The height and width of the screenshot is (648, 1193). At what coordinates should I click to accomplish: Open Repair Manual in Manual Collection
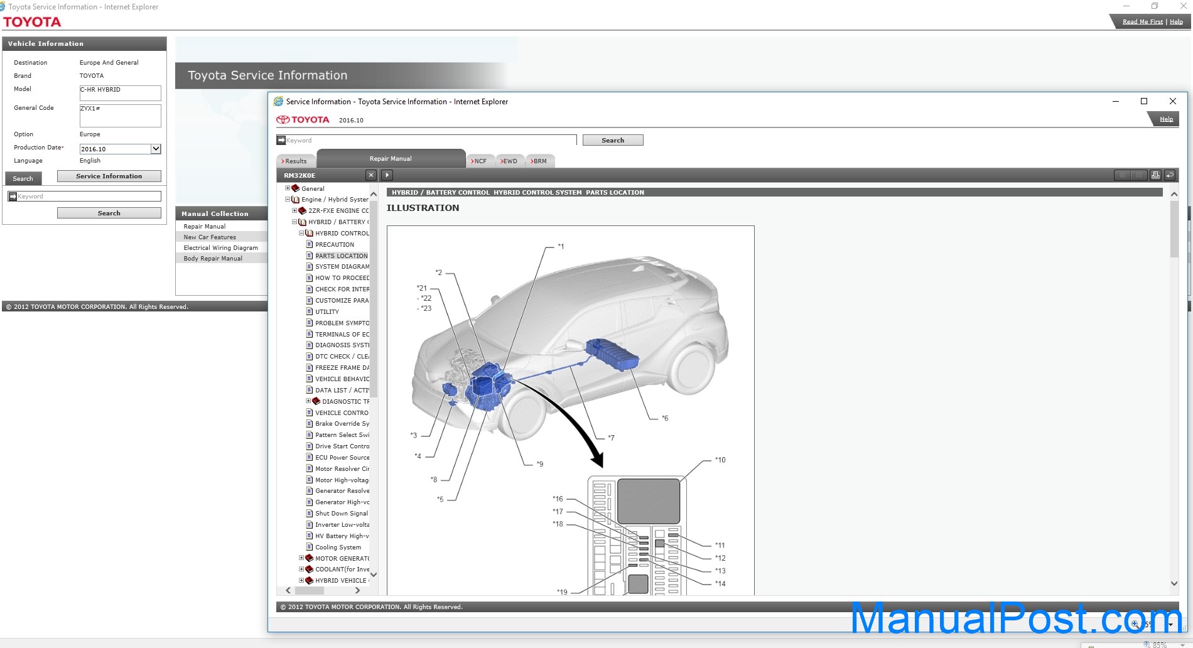pyautogui.click(x=204, y=227)
